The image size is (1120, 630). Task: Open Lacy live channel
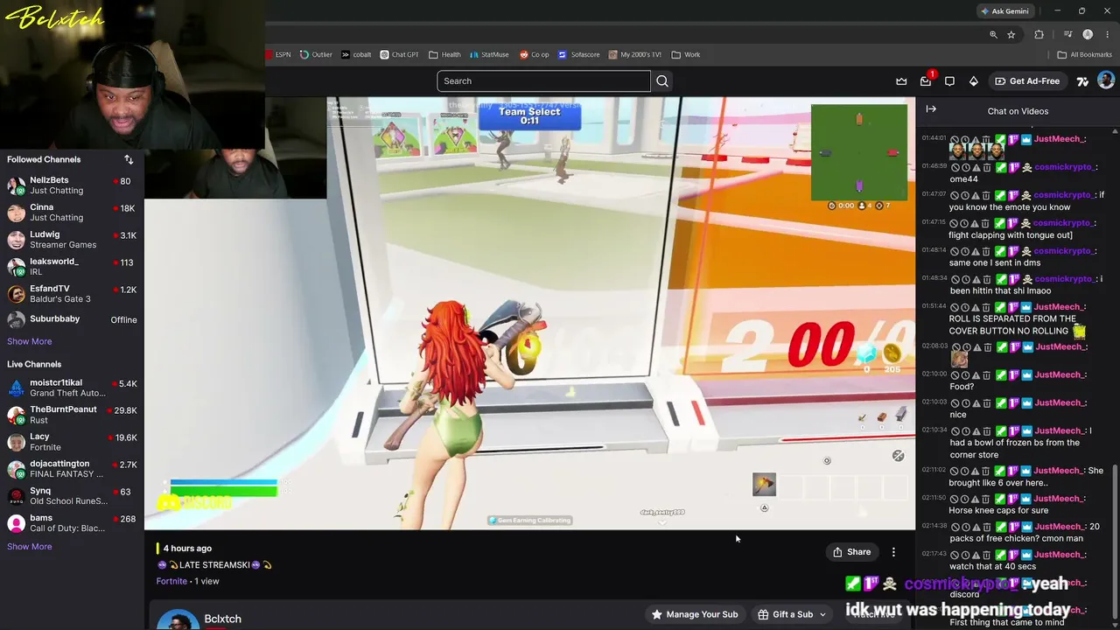pos(72,442)
